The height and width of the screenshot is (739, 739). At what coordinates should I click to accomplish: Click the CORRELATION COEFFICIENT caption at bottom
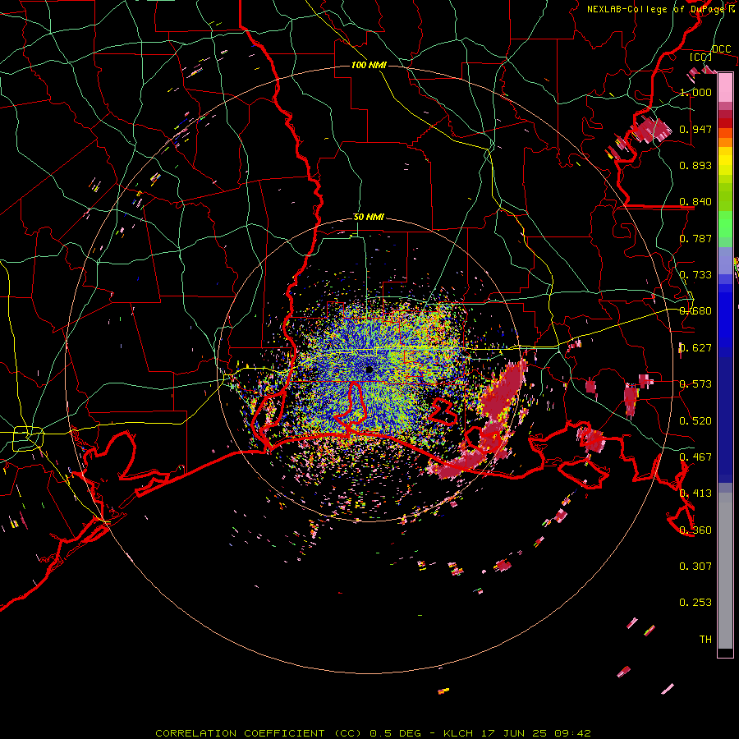coord(373,733)
